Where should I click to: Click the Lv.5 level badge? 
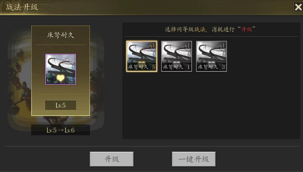click(61, 105)
